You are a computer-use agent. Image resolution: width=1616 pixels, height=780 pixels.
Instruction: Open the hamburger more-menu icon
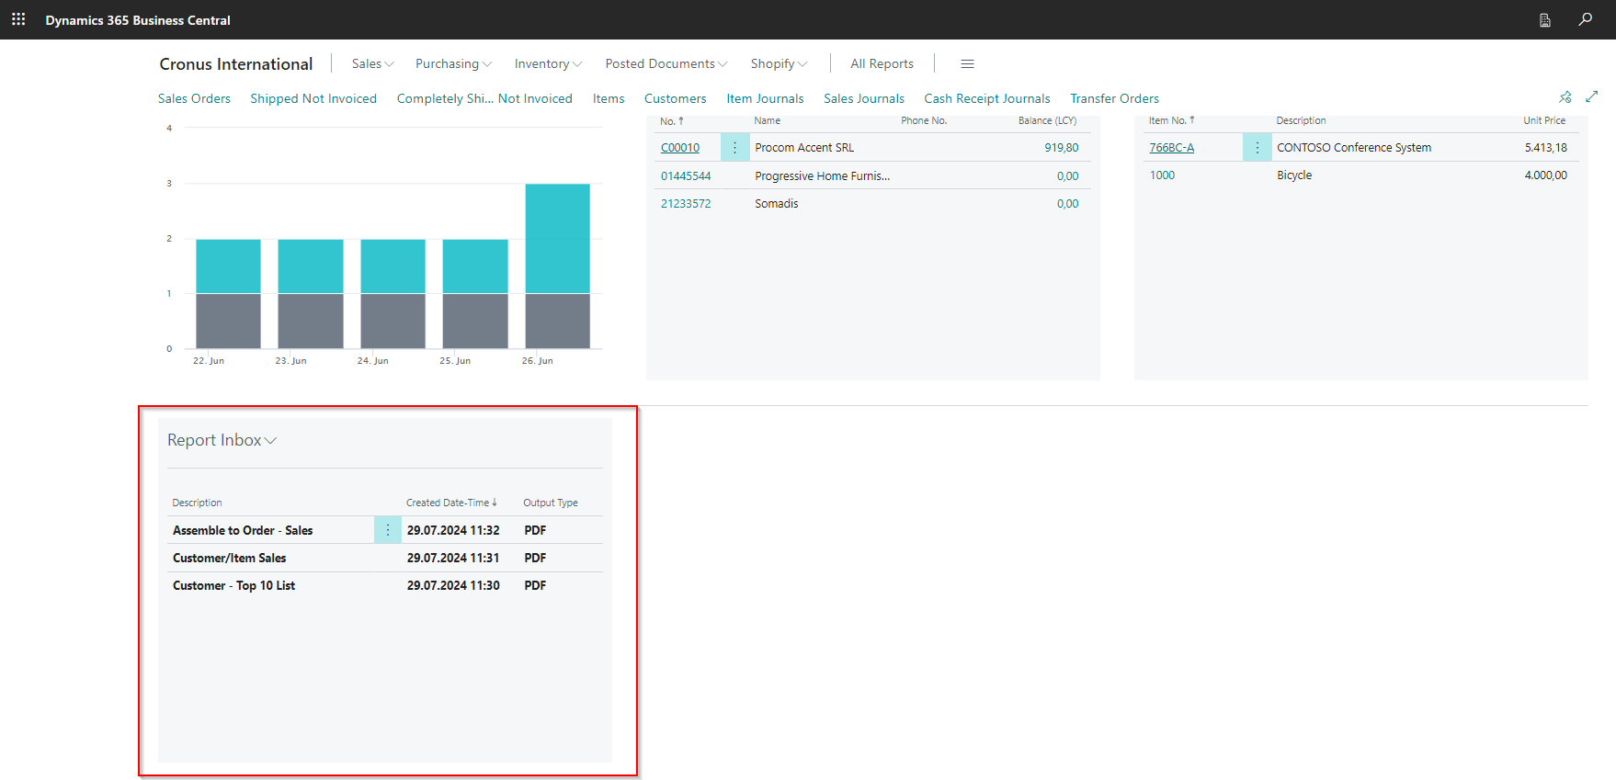967,63
